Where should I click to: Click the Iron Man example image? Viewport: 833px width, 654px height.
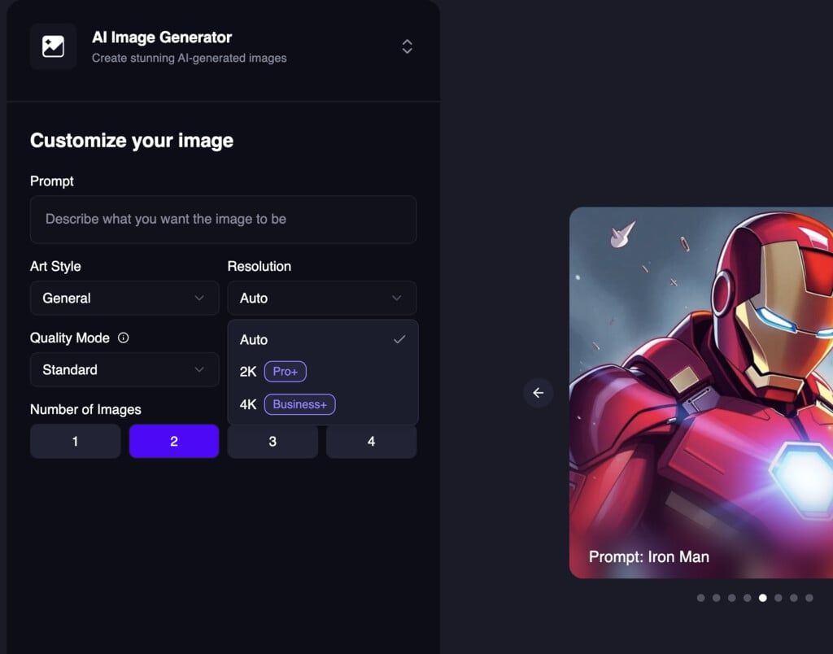[x=700, y=393]
